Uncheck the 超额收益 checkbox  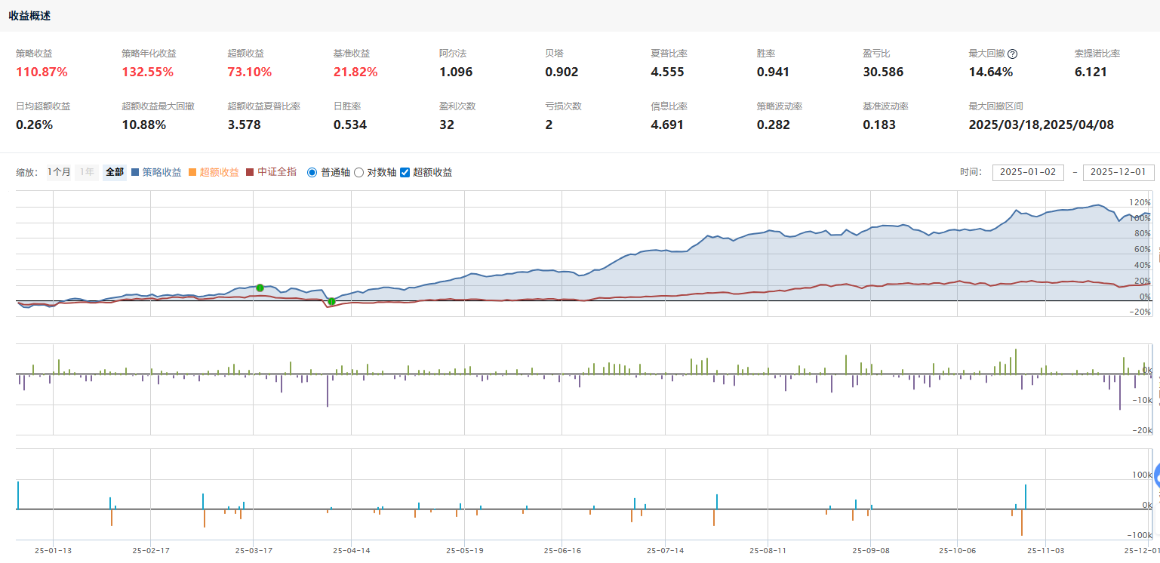pos(405,172)
